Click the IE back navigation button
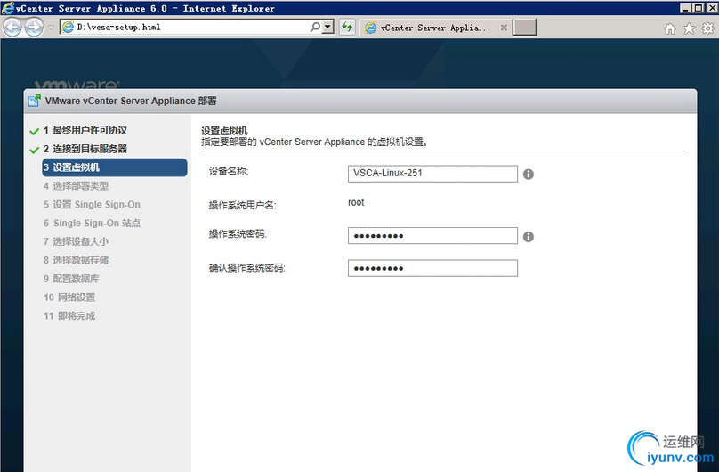 point(12,27)
